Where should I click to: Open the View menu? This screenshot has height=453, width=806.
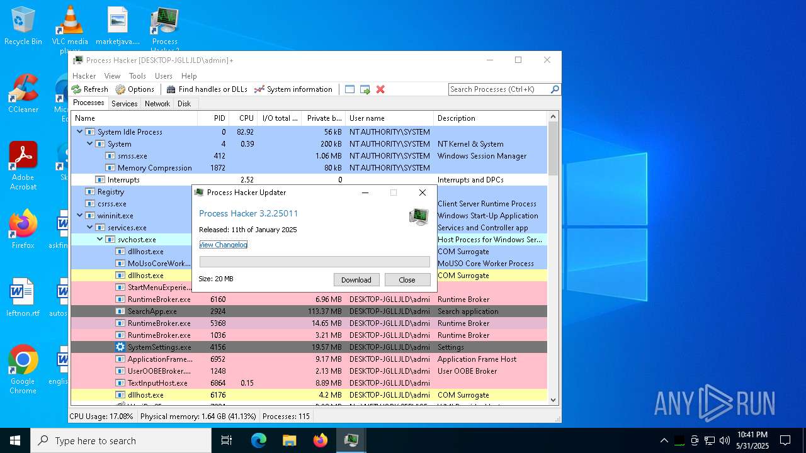point(112,75)
